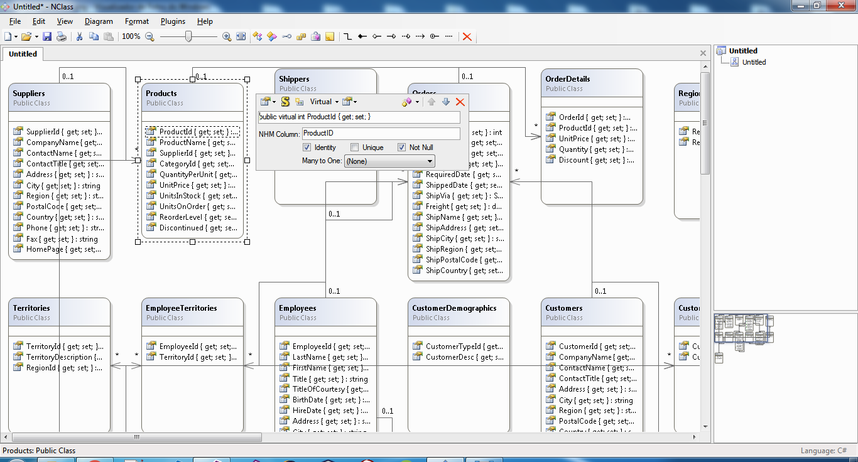This screenshot has height=462, width=858.
Task: Click the Auto zoom fit icon
Action: (241, 36)
